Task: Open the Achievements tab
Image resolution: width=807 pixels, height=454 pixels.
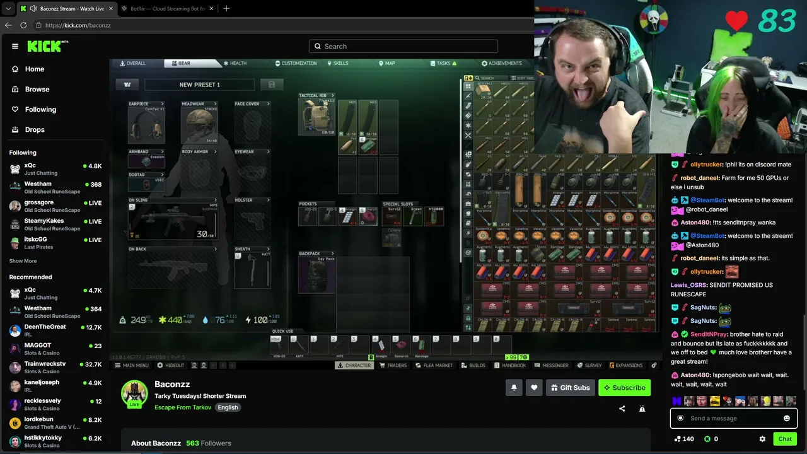Action: pyautogui.click(x=502, y=63)
